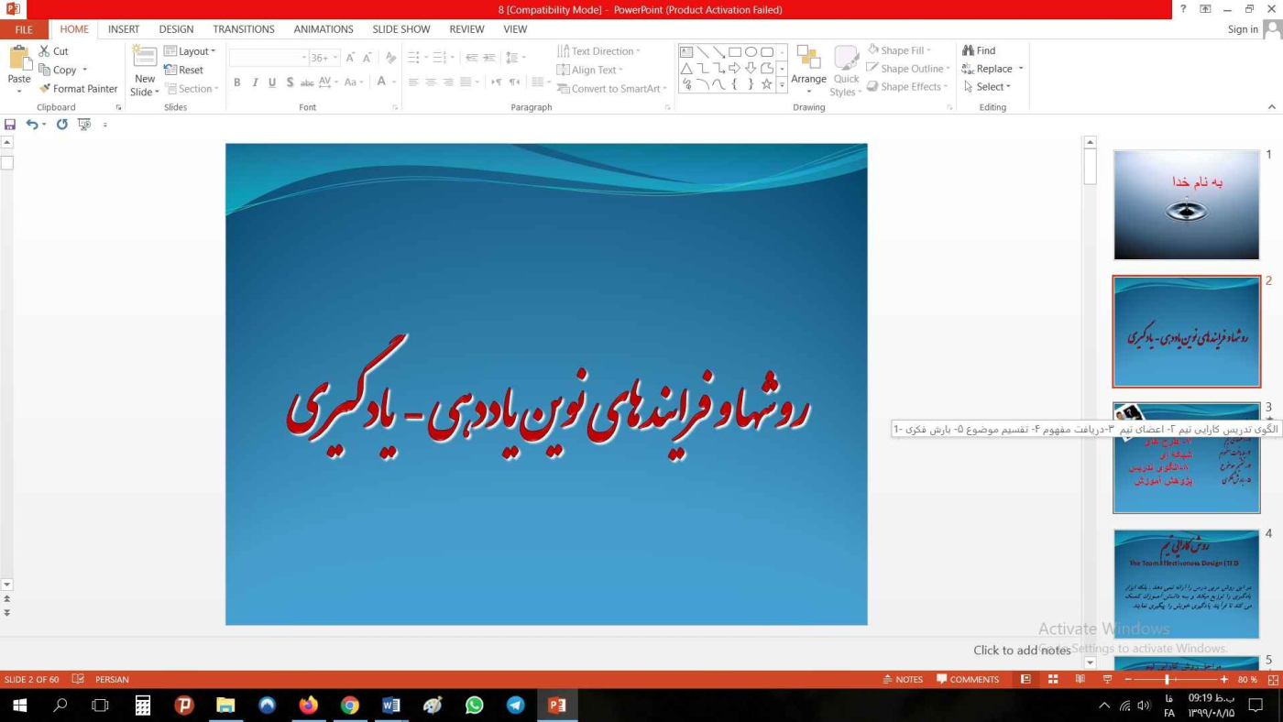Click the Save icon in quick access toolbar
Screen dimensions: 1283x722
pos(10,125)
